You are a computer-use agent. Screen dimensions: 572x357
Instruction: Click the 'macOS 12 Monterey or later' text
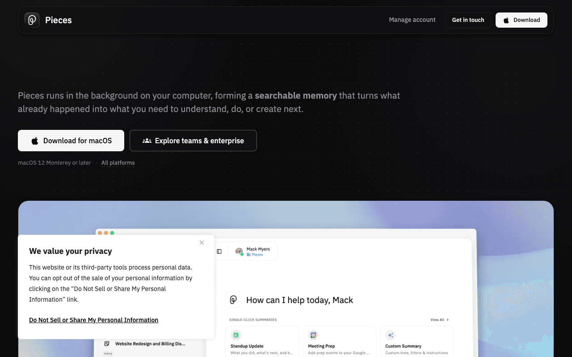55,163
